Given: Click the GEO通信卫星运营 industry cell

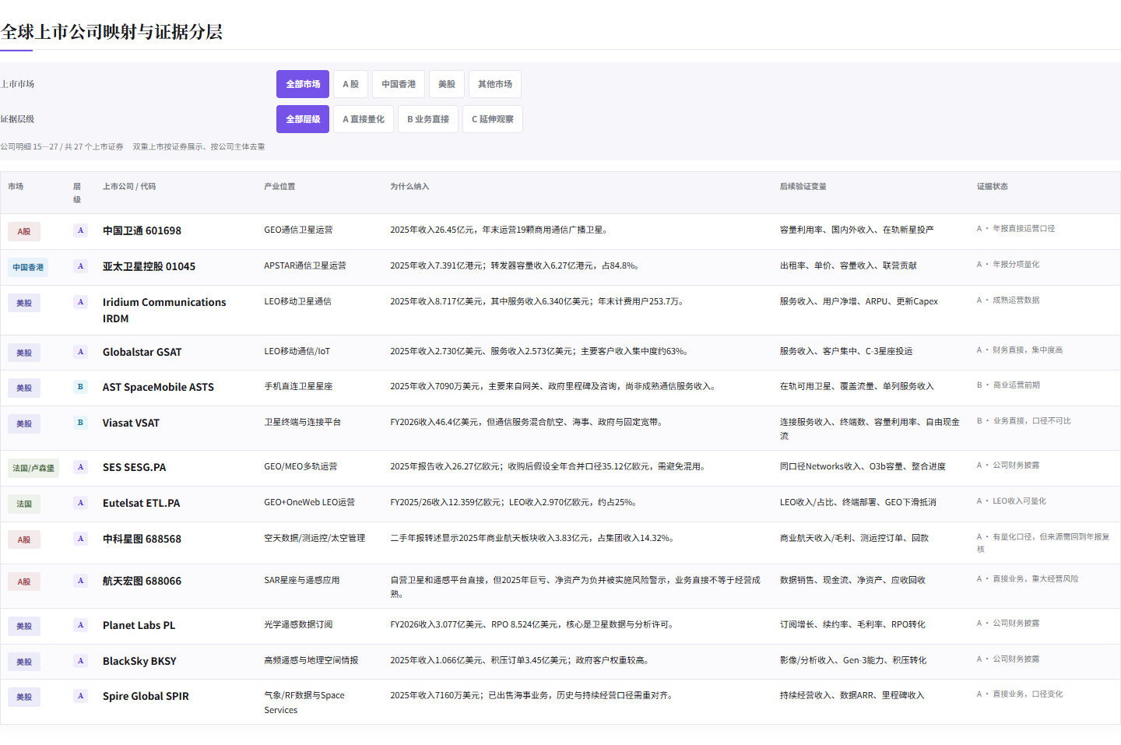Looking at the screenshot, I should tap(298, 230).
